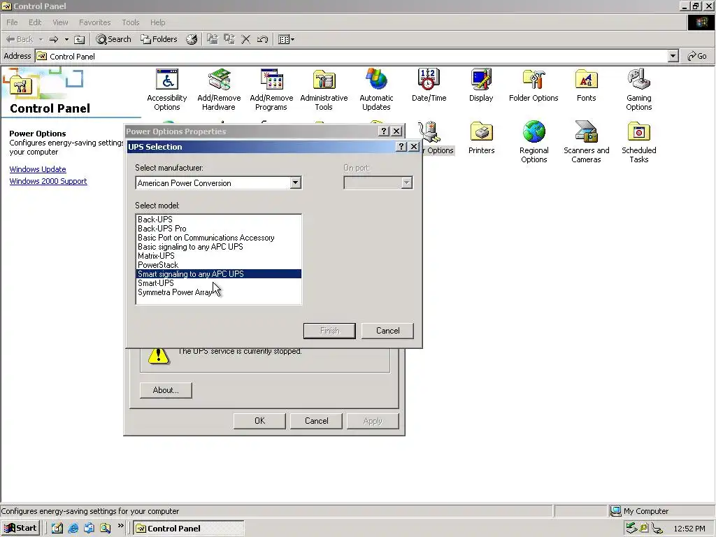Click the About... button

166,390
